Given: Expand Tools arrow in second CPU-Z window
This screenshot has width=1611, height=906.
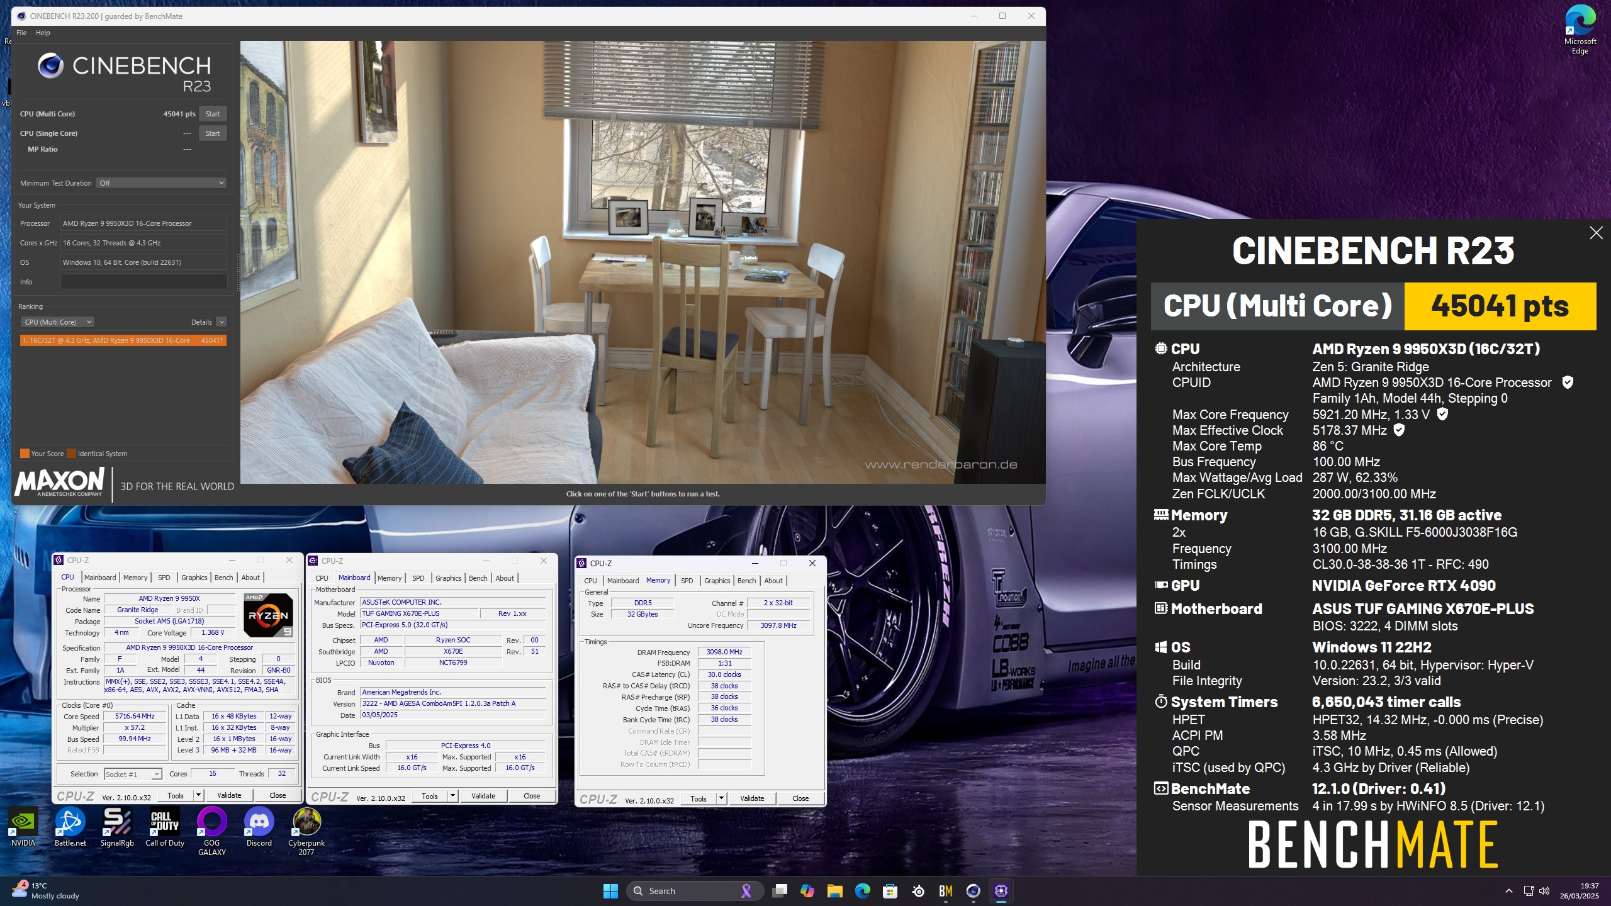Looking at the screenshot, I should pyautogui.click(x=452, y=796).
